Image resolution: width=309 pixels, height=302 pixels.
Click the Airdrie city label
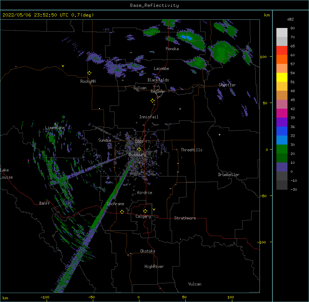point(144,193)
